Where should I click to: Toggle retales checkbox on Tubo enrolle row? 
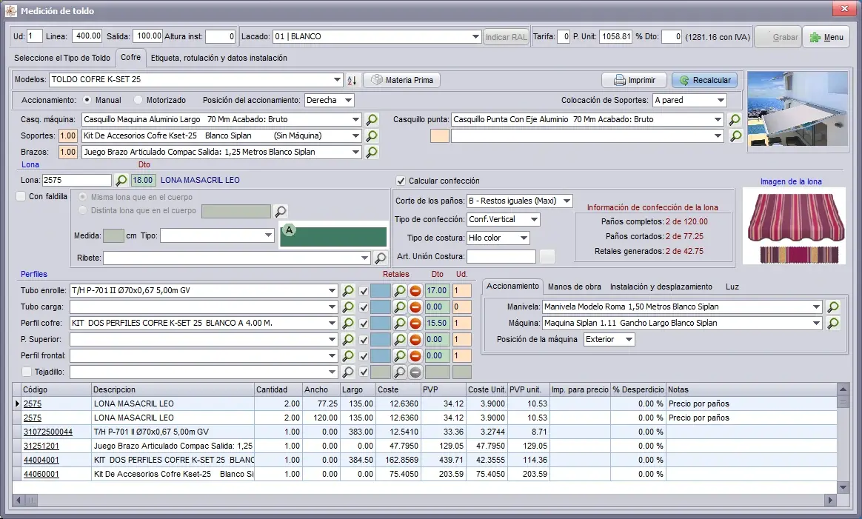coord(364,292)
